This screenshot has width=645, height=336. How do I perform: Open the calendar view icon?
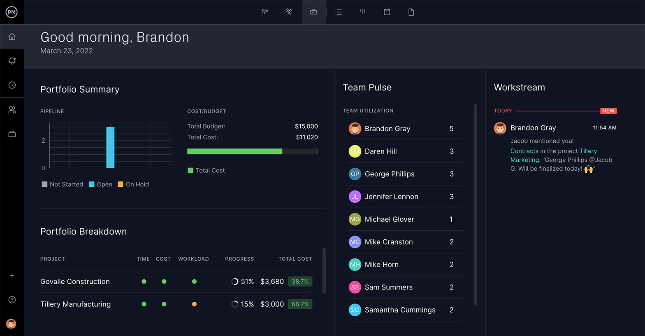coord(387,12)
